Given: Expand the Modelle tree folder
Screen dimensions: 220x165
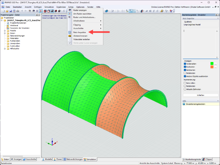Looking at the screenshot, I should tap(5, 31).
